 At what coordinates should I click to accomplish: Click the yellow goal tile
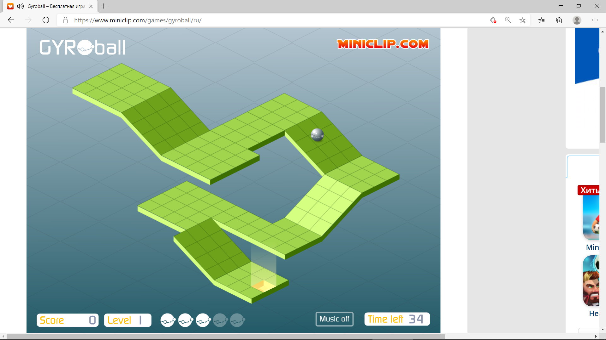point(264,286)
